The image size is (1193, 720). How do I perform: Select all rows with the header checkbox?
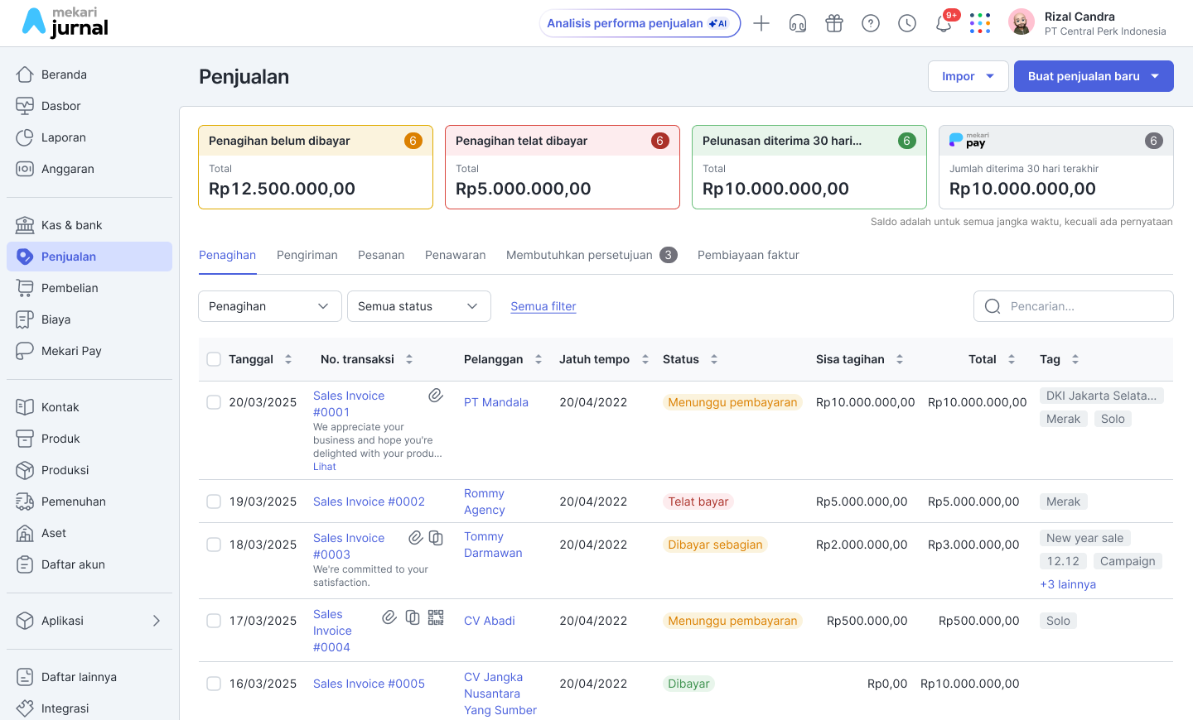pos(214,359)
